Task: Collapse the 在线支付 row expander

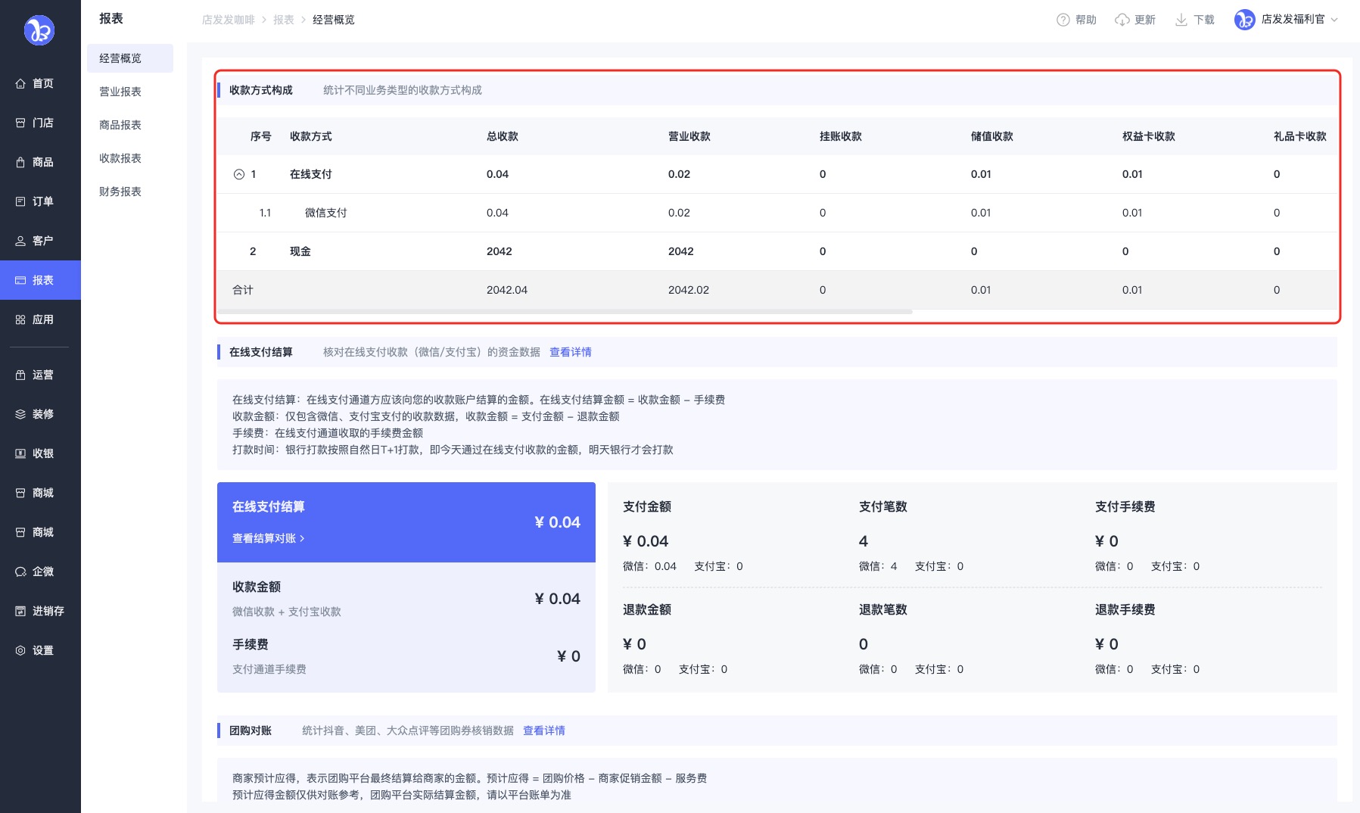Action: (239, 174)
